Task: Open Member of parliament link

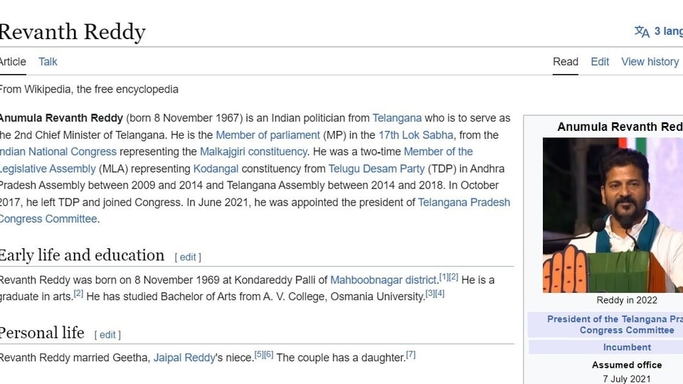Action: pyautogui.click(x=268, y=135)
